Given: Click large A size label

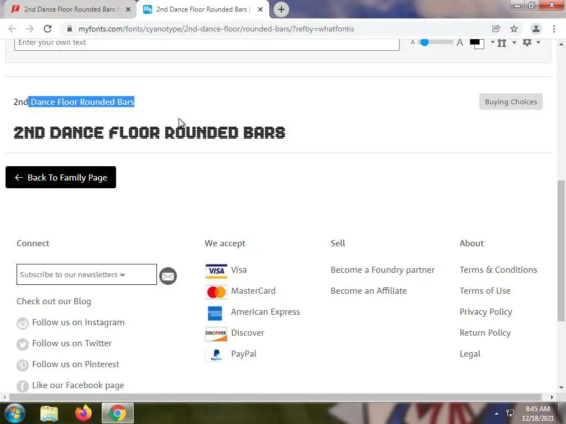Looking at the screenshot, I should pyautogui.click(x=459, y=43).
